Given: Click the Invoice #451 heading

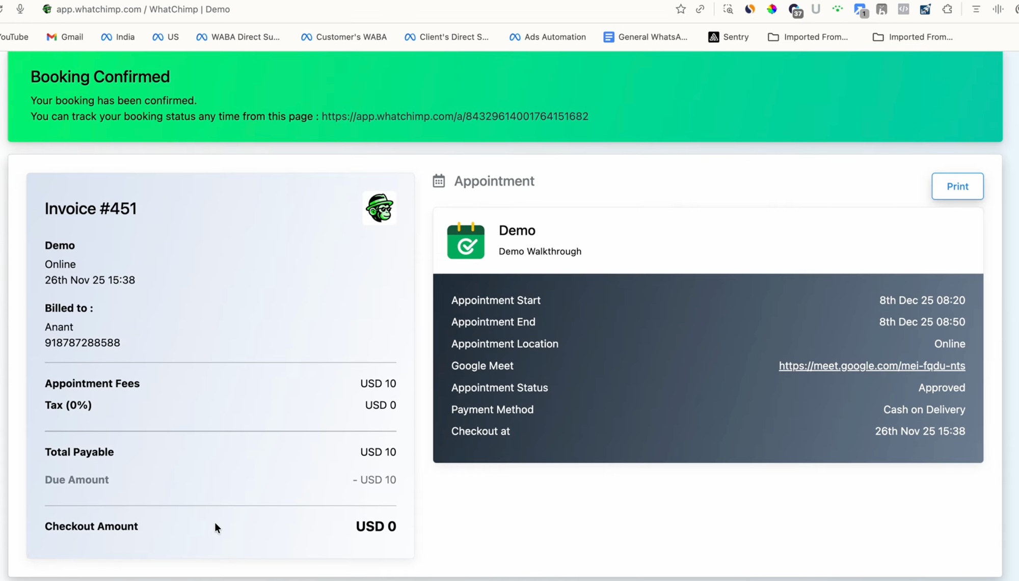Looking at the screenshot, I should point(91,208).
